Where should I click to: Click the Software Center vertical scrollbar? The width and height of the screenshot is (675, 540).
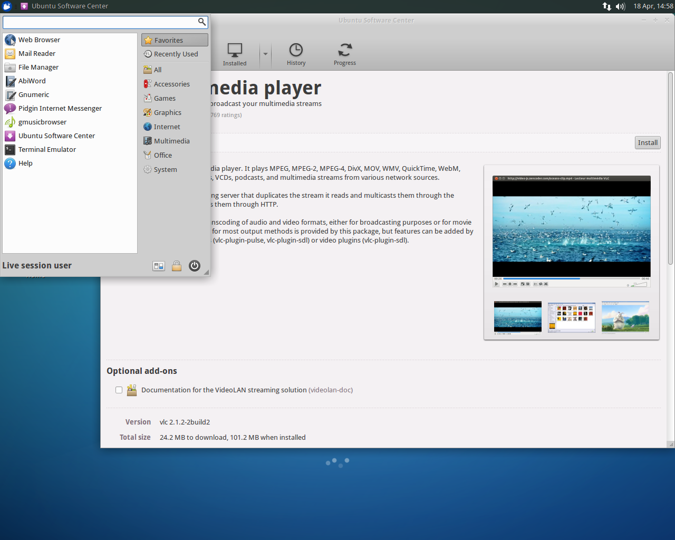point(671,169)
